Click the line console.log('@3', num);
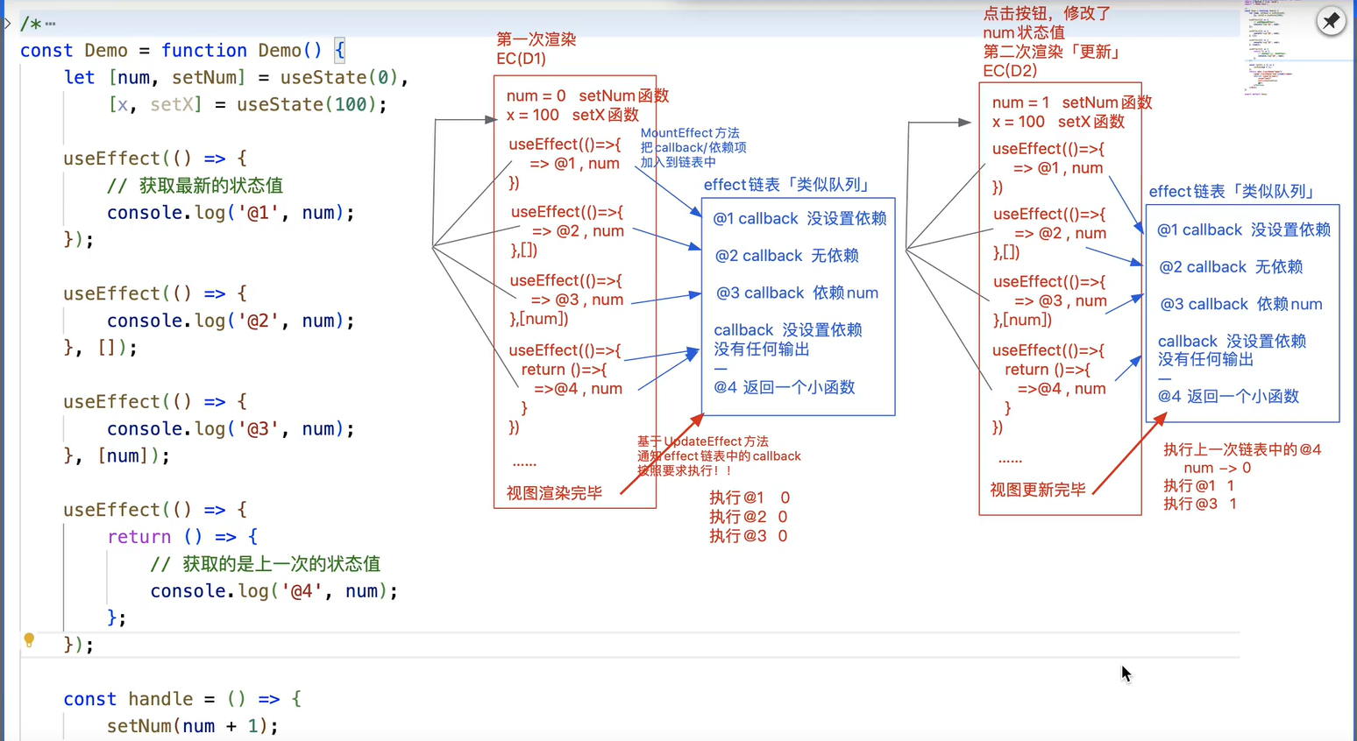 pyautogui.click(x=231, y=429)
